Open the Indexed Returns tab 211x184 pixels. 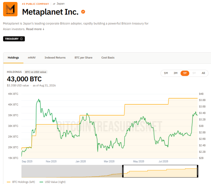point(55,58)
